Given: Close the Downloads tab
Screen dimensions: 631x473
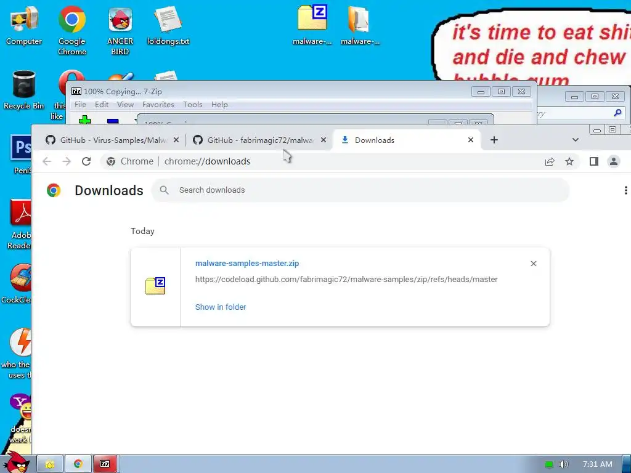Looking at the screenshot, I should point(471,140).
